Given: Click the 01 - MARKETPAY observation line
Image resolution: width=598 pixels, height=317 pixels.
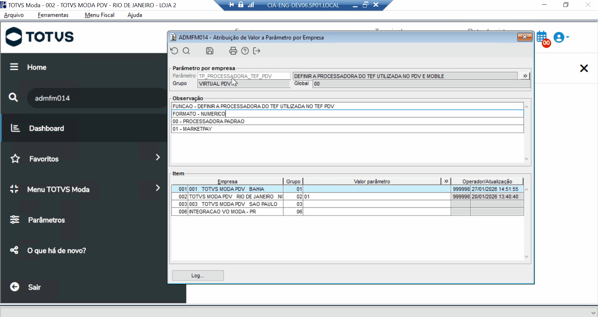Looking at the screenshot, I should (x=348, y=129).
